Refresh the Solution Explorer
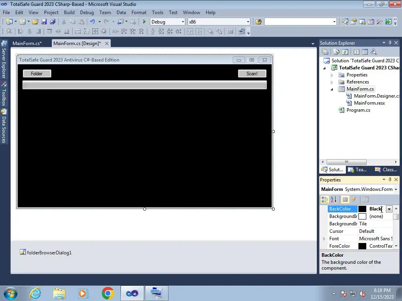The width and height of the screenshot is (402, 301). point(345,52)
